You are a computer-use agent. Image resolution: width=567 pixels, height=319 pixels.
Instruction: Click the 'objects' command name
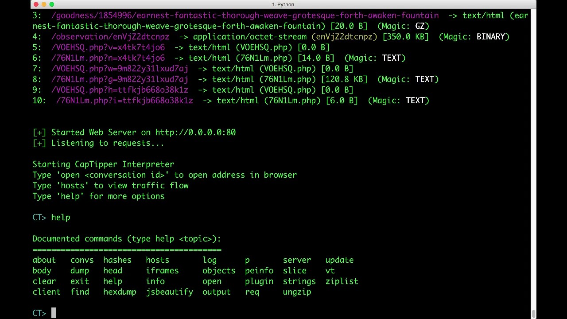click(219, 271)
